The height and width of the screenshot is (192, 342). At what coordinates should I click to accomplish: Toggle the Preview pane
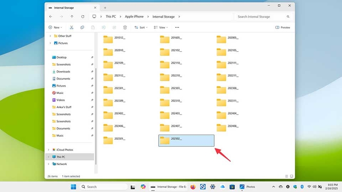coord(283,27)
